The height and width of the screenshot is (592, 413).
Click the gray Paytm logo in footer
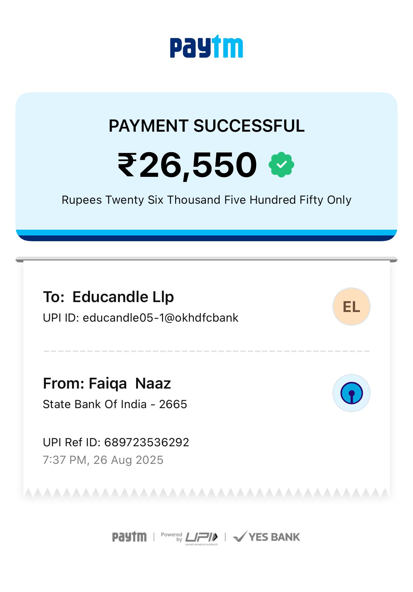pyautogui.click(x=129, y=537)
